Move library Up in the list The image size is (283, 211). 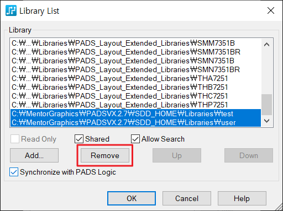click(x=177, y=155)
